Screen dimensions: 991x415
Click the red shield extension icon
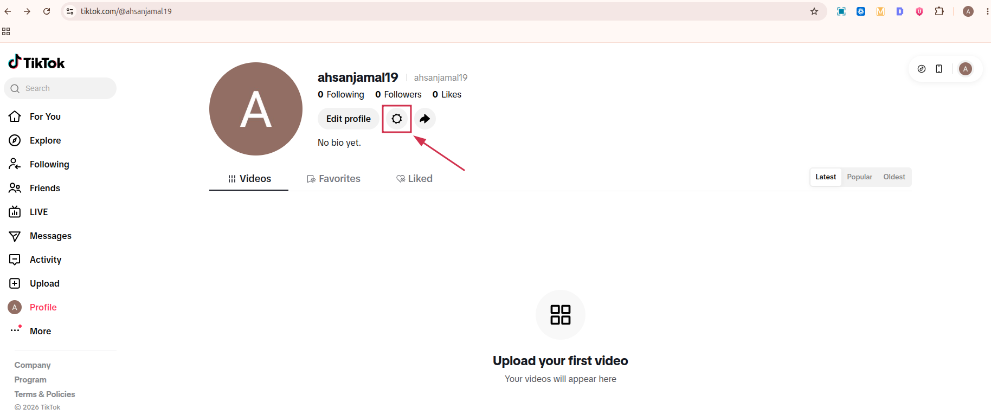pos(919,11)
